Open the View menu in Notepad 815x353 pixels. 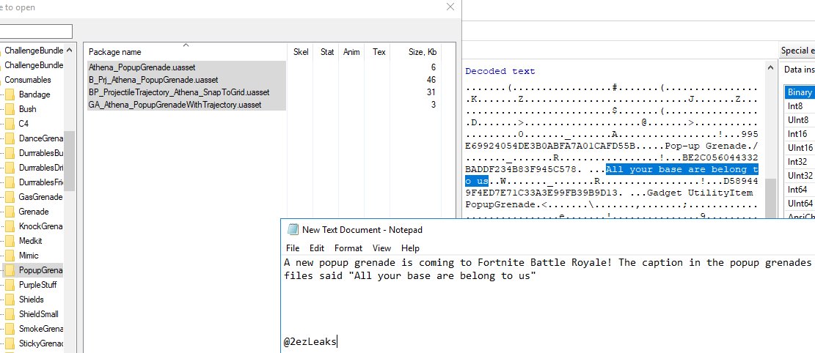pyautogui.click(x=381, y=248)
